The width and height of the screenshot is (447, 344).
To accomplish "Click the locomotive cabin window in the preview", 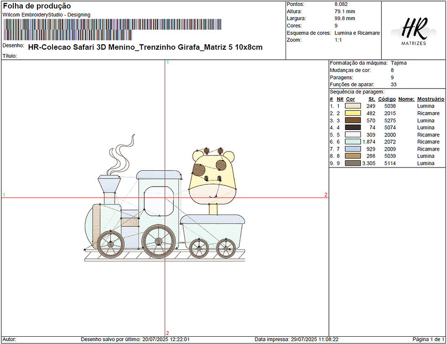I will (x=159, y=201).
